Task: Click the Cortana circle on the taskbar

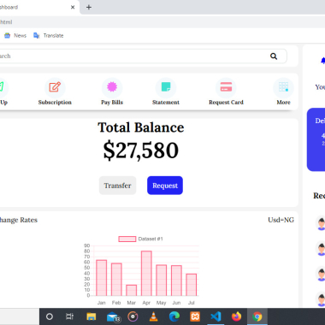Action: (x=50, y=316)
